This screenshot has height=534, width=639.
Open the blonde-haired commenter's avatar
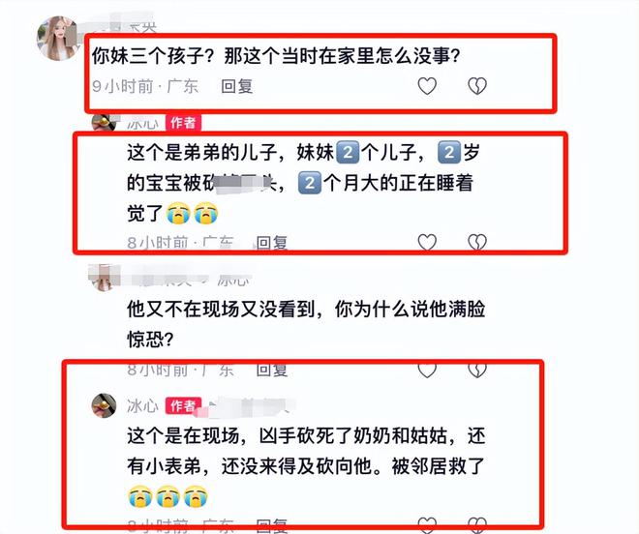tap(57, 39)
